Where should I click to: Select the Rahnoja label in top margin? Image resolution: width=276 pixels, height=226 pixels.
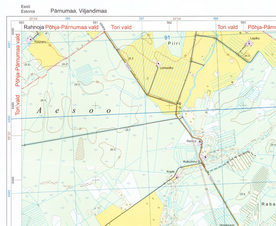pos(34,27)
